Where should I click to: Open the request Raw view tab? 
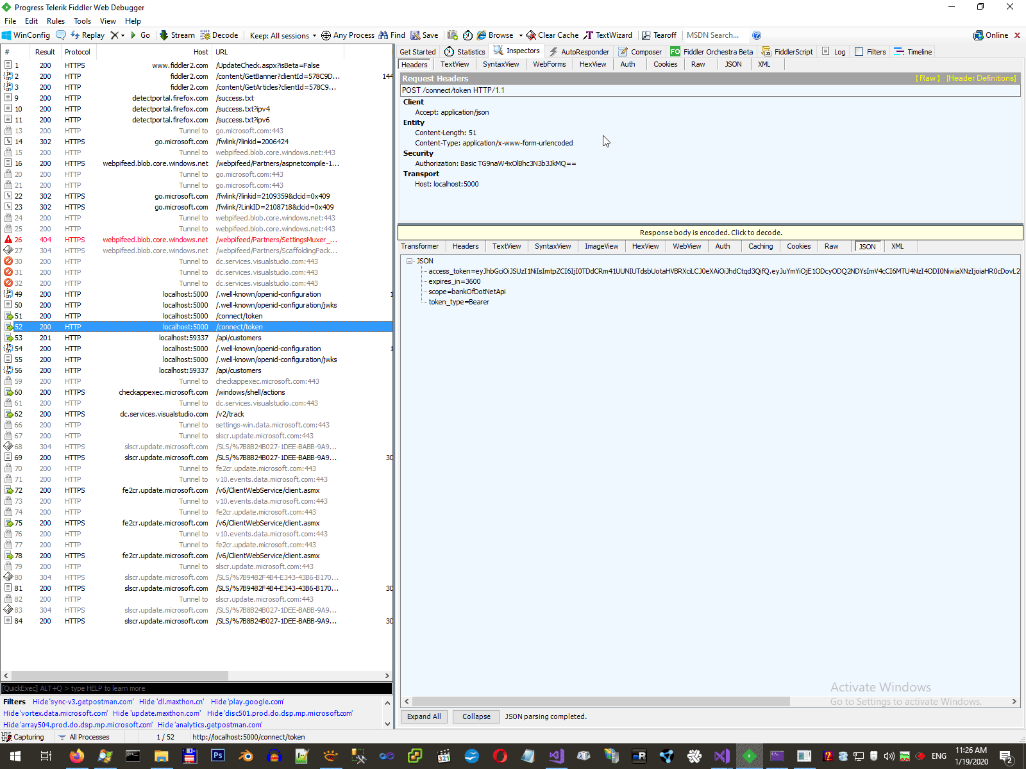(698, 64)
